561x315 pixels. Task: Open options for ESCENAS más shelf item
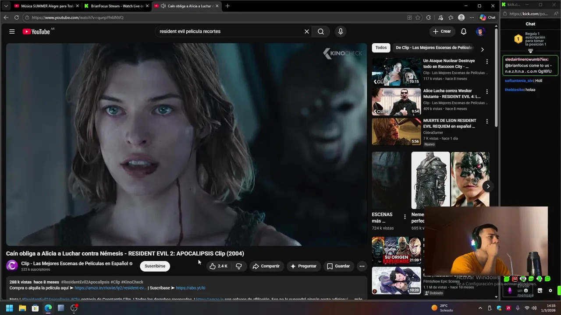point(405,217)
